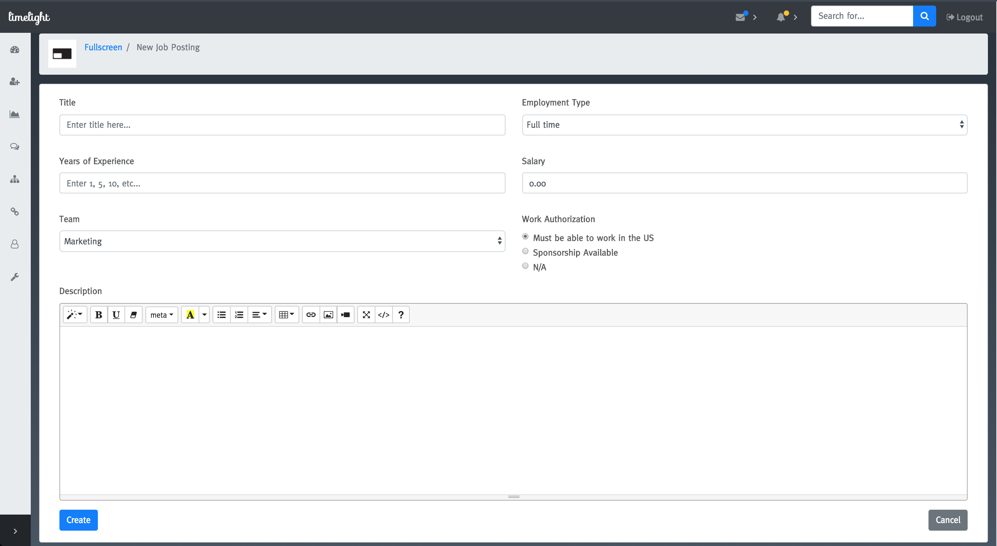Click the Logout link

964,17
